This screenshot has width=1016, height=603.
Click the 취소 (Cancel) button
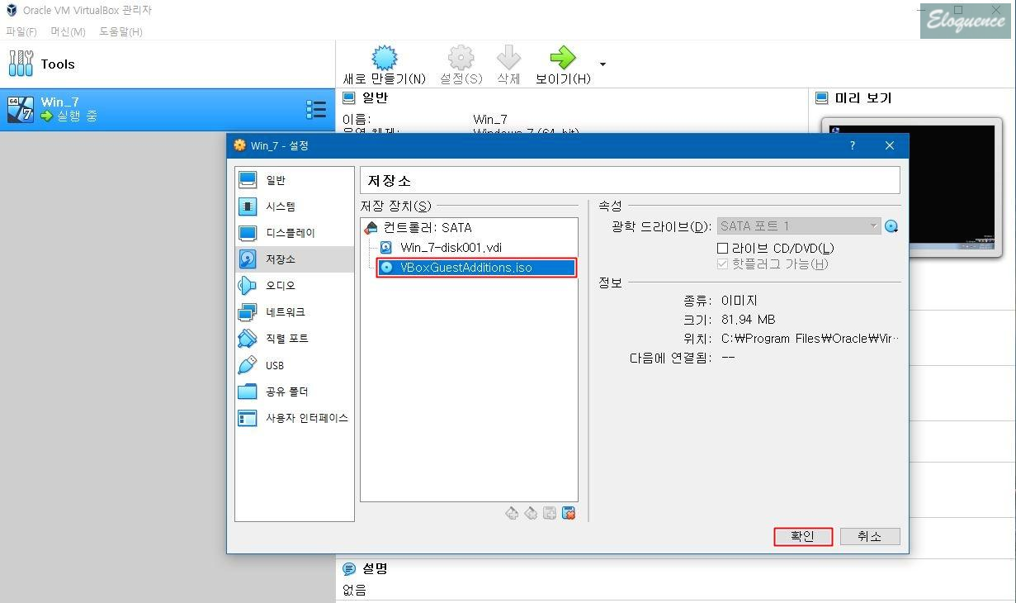[870, 537]
